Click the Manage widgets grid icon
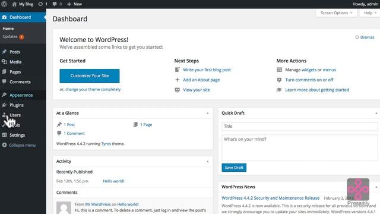Image resolution: width=380 pixels, height=214 pixels. [x=280, y=70]
